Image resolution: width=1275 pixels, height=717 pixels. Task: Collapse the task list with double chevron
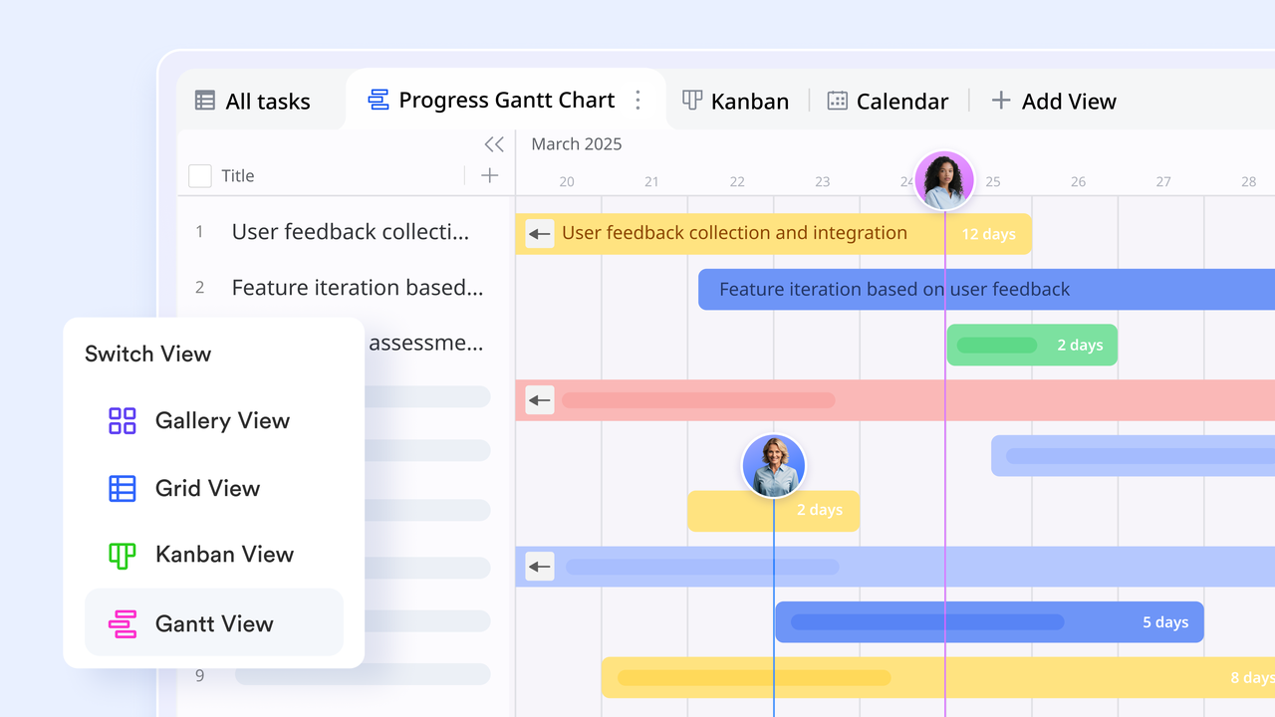[x=493, y=144]
